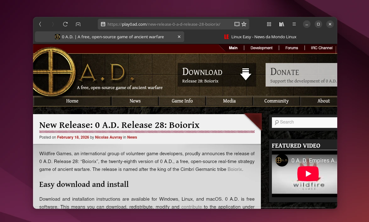The height and width of the screenshot is (222, 369).
Task: Bookmark this page using the star icon
Action: (244, 24)
